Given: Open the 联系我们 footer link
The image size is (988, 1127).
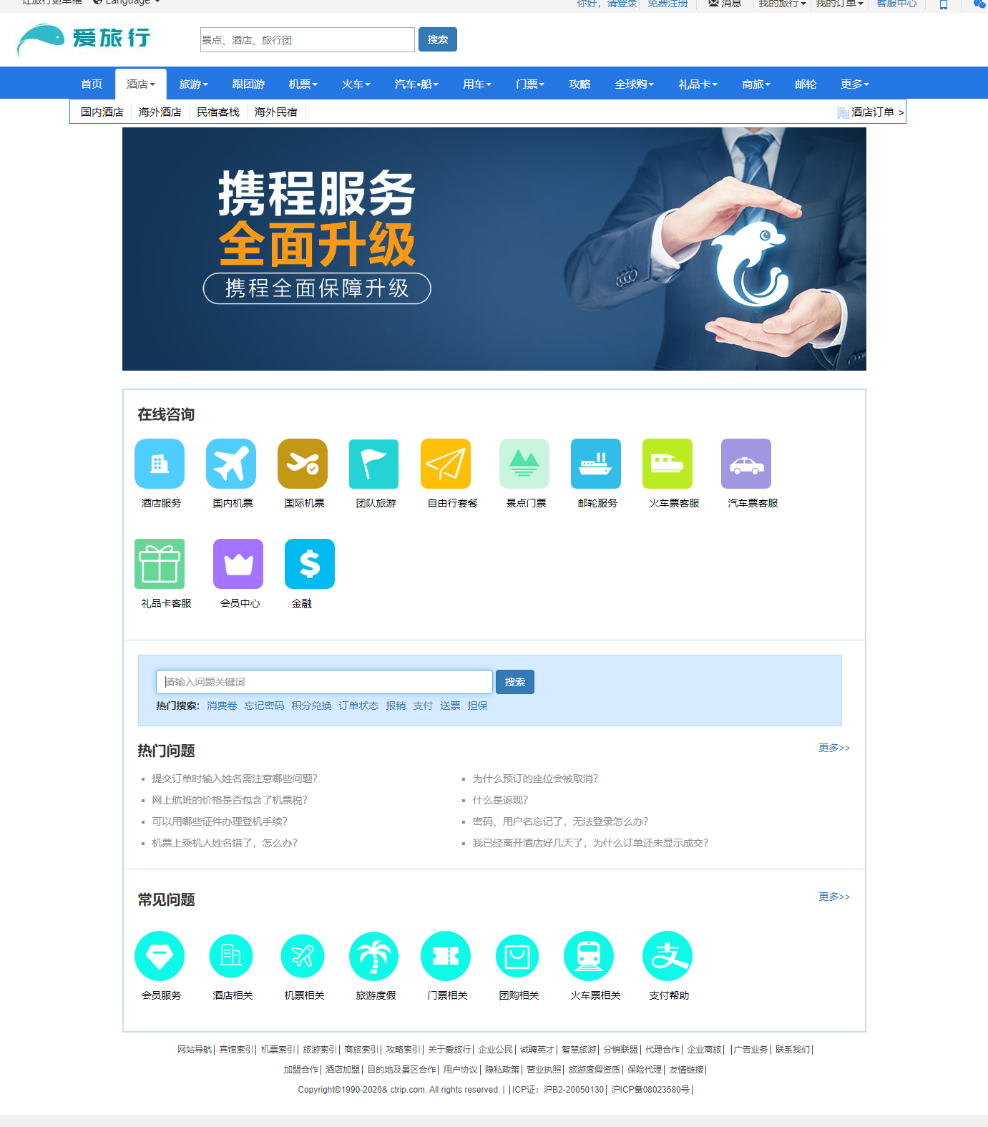Looking at the screenshot, I should point(793,1050).
